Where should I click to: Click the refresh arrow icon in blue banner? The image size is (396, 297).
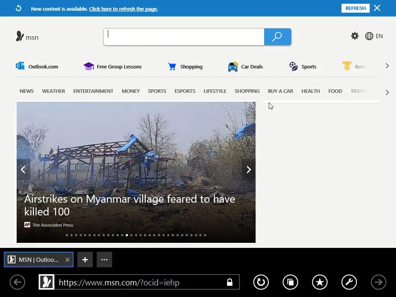tap(19, 9)
